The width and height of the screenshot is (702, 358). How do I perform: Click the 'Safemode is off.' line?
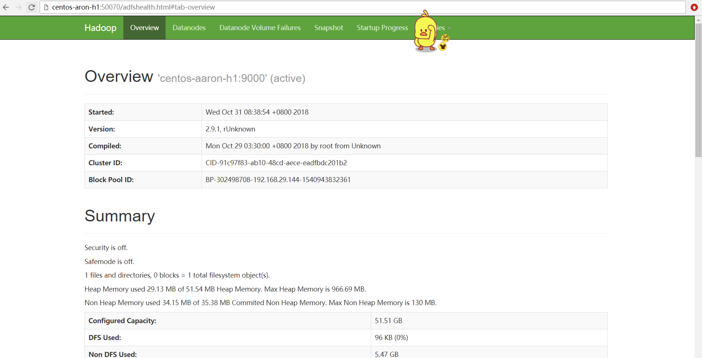(x=109, y=262)
